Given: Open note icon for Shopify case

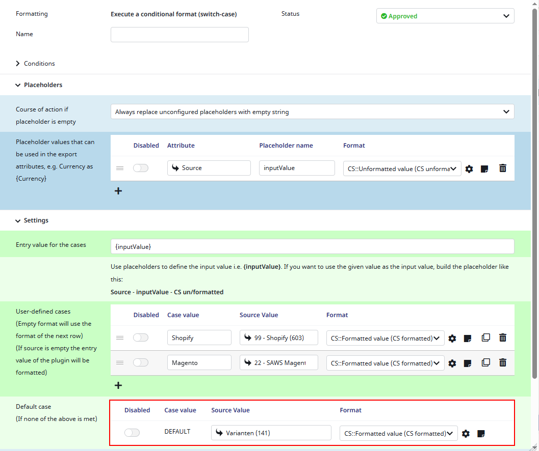Looking at the screenshot, I should tap(468, 338).
